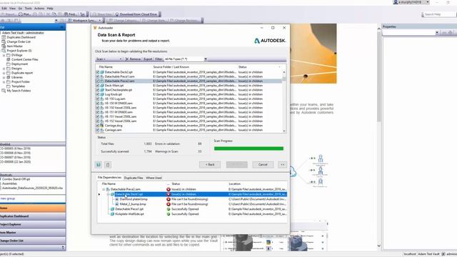Uncheck the Deck-Main.ipt checkbox
Image resolution: width=457 pixels, height=257 pixels.
[x=97, y=86]
